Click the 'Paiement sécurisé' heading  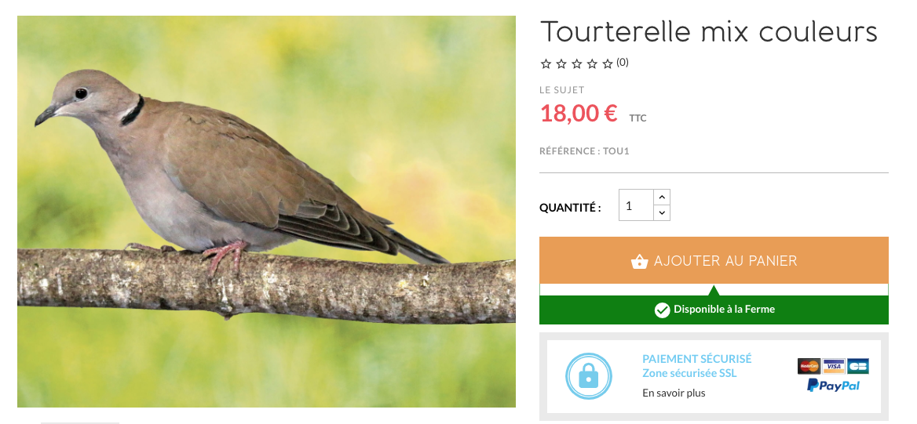[696, 359]
